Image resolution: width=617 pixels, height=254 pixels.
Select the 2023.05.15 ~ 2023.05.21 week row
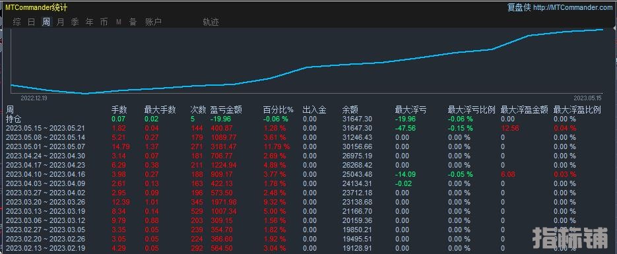[x=309, y=128]
